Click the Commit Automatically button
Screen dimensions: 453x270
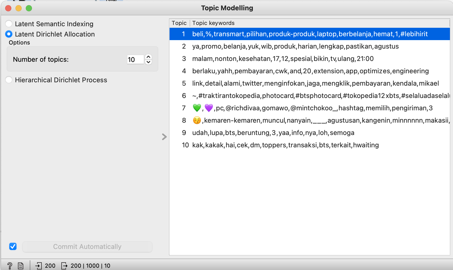click(x=87, y=247)
